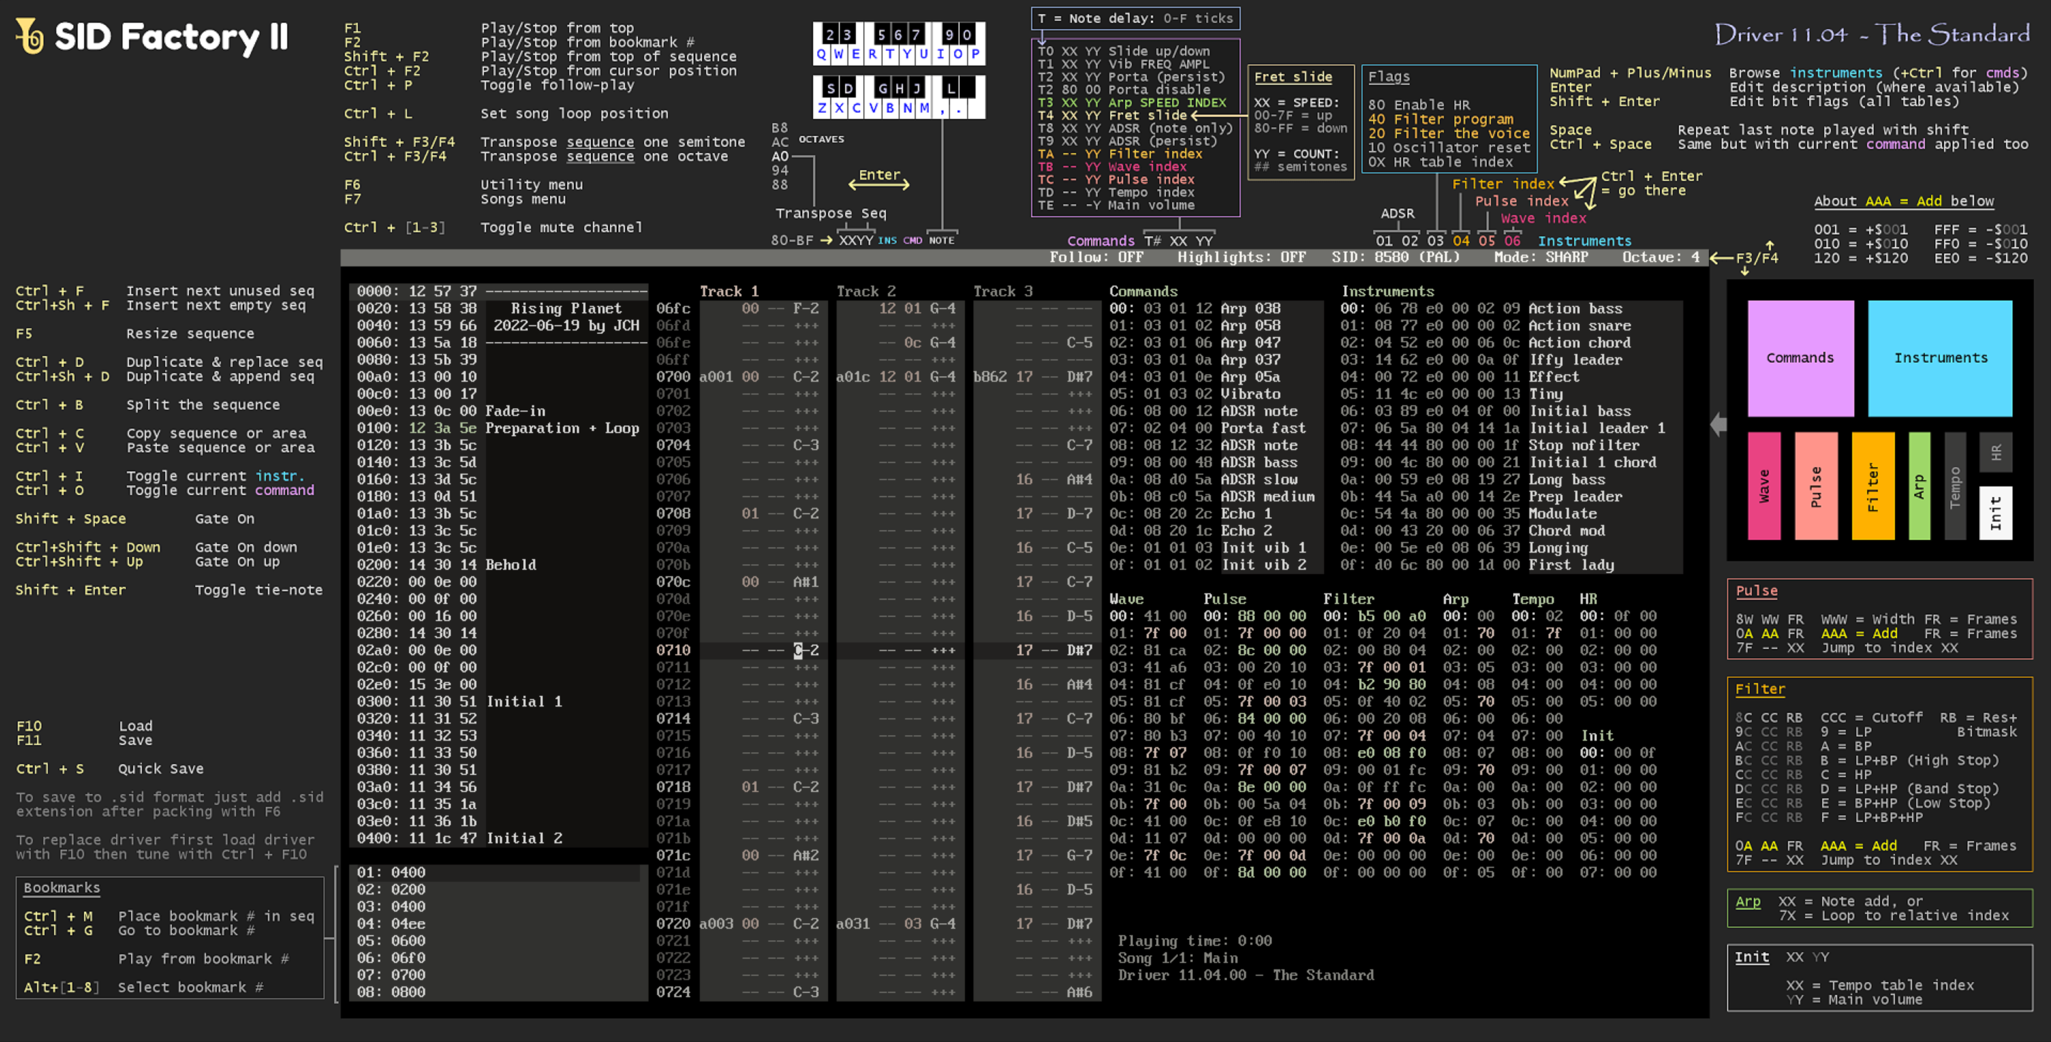Click the salmon Pulse block
Viewport: 2051px width, 1042px height.
pos(1816,486)
